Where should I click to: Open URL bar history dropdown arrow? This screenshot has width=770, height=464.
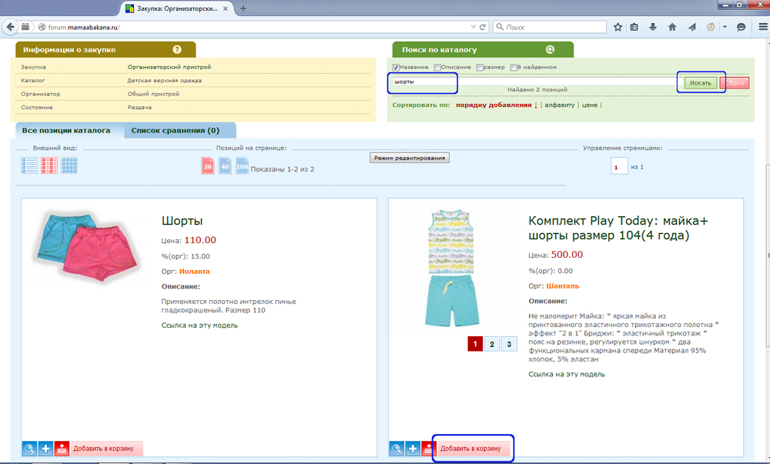[473, 27]
